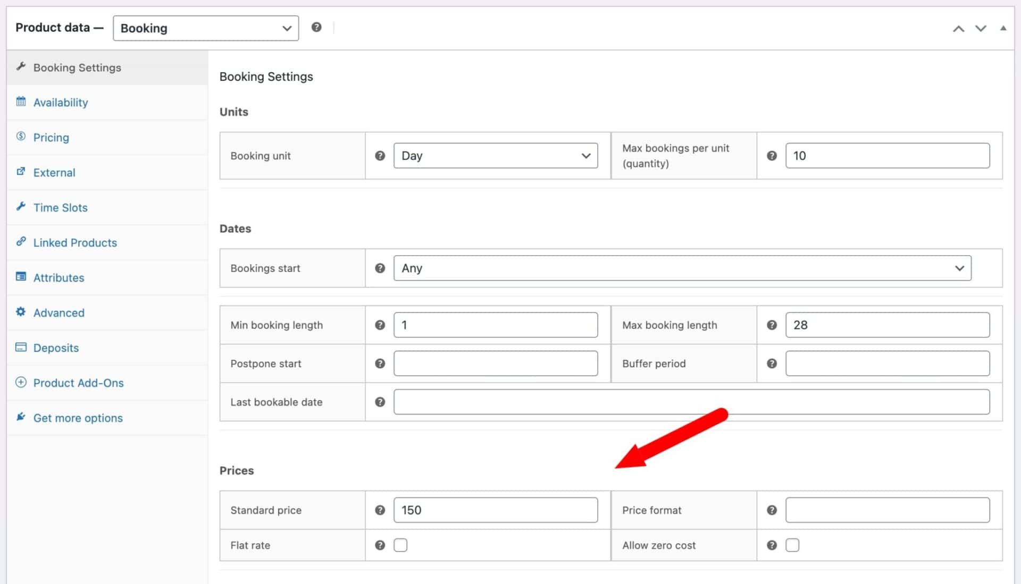Viewport: 1021px width, 584px height.
Task: Go to the Pricing tab
Action: click(107, 138)
